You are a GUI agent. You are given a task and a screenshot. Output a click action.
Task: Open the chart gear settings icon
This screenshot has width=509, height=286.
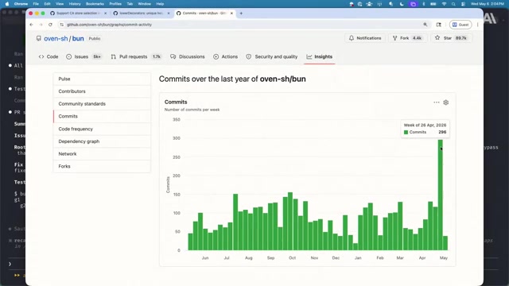(445, 102)
